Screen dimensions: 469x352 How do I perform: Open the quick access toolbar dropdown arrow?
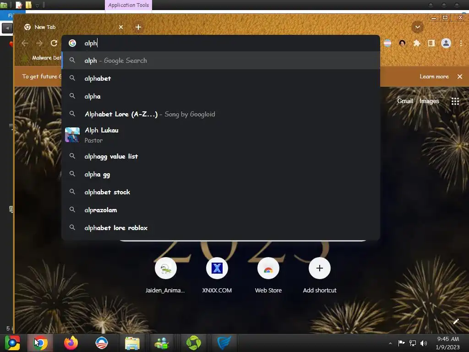pyautogui.click(x=37, y=5)
